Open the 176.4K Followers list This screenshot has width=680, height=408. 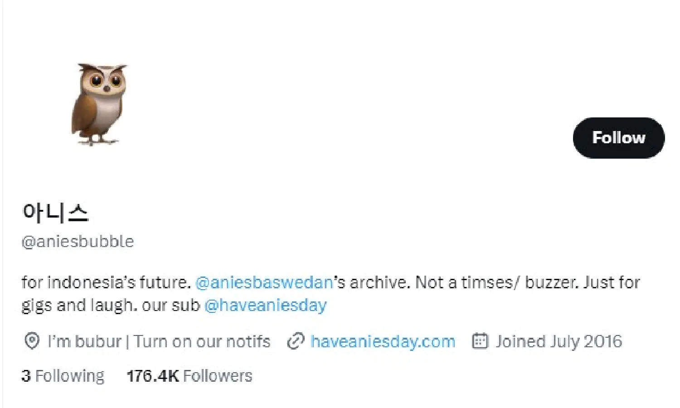pyautogui.click(x=189, y=376)
